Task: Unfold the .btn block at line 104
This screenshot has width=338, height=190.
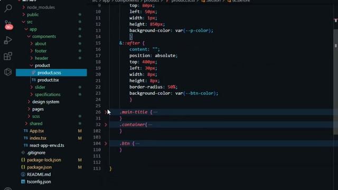Action: [106, 144]
